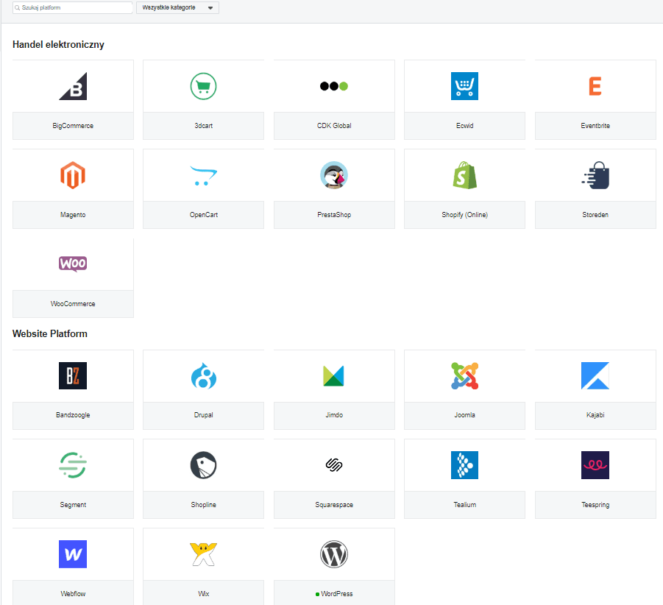
Task: Select the Storeden label text
Action: [595, 215]
